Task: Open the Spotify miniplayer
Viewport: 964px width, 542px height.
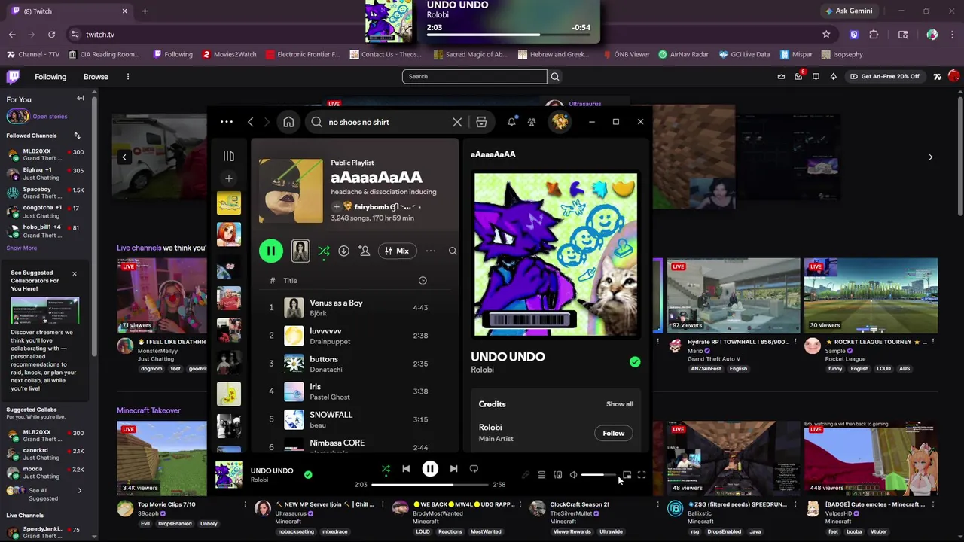Action: [x=627, y=475]
